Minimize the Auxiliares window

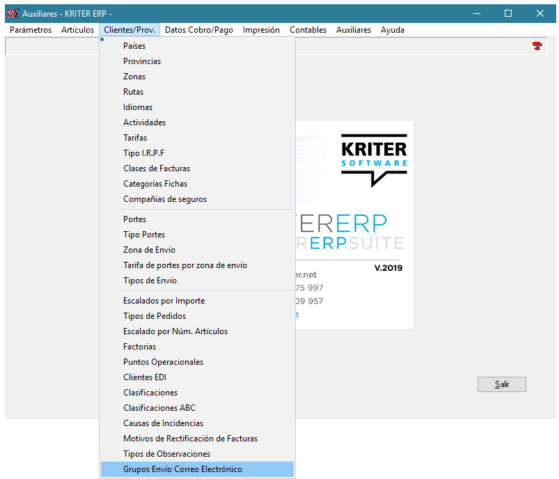point(477,13)
